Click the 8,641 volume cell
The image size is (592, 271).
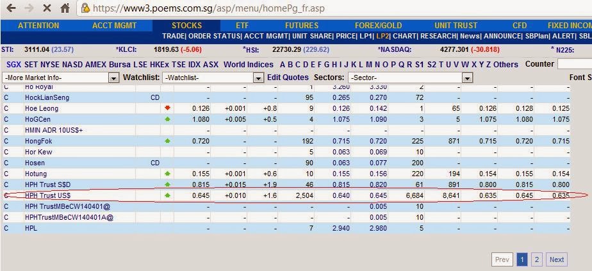[451, 195]
